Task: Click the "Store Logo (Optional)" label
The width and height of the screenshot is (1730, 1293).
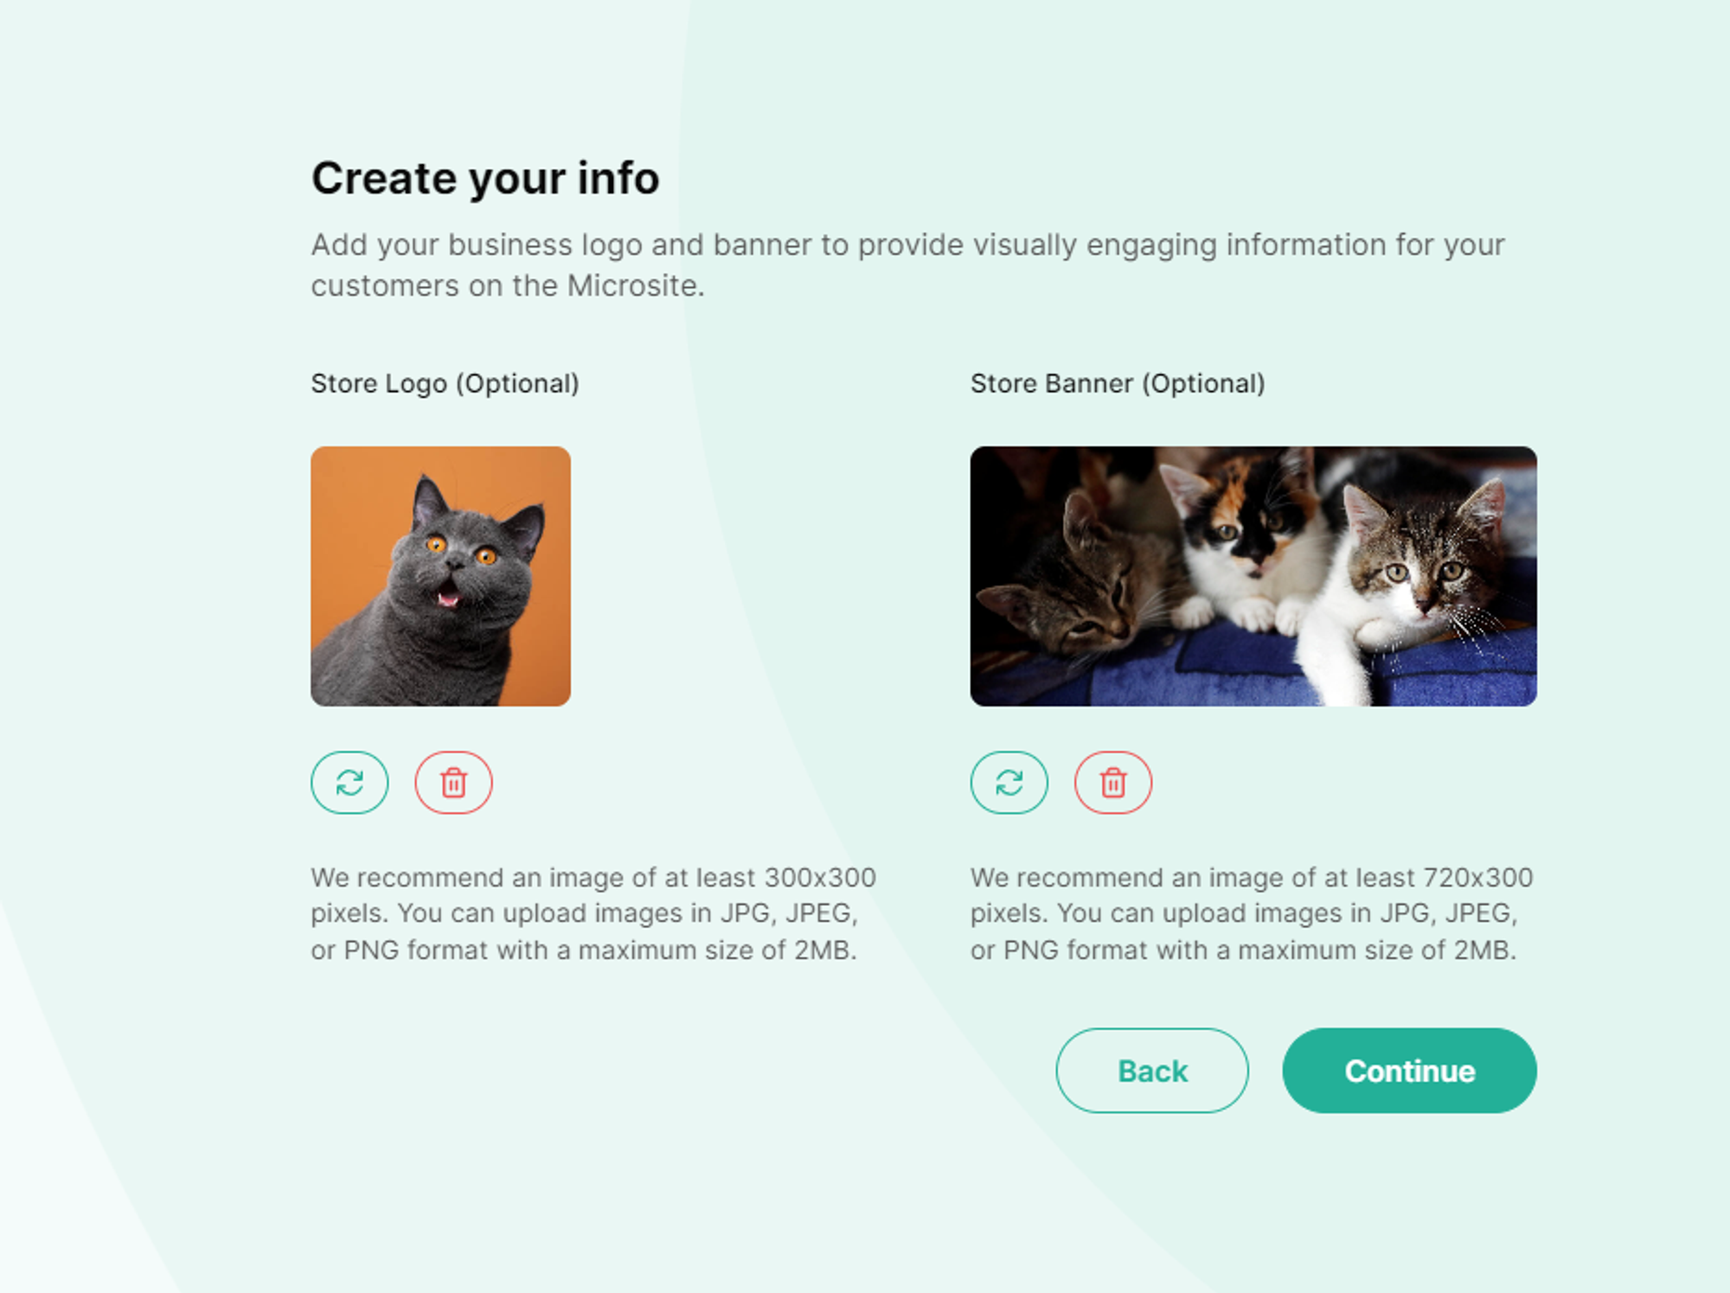Action: [x=445, y=383]
